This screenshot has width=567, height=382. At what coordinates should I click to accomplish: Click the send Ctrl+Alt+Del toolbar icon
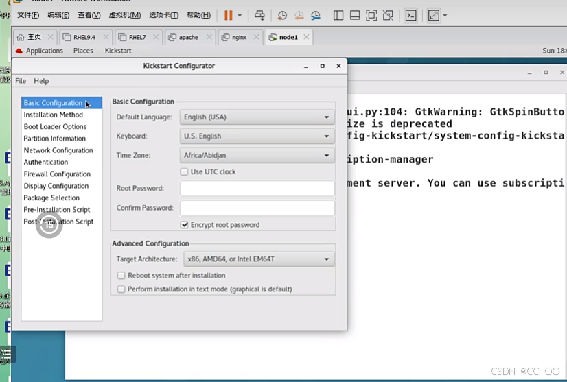259,16
